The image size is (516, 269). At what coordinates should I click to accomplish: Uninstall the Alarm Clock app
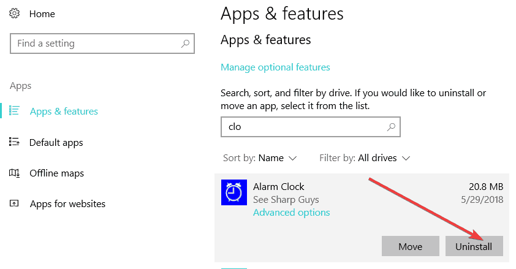474,246
